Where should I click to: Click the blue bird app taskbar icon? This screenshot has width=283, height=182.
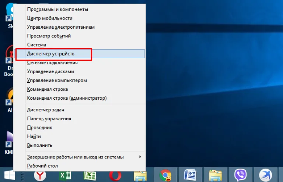(x=265, y=175)
